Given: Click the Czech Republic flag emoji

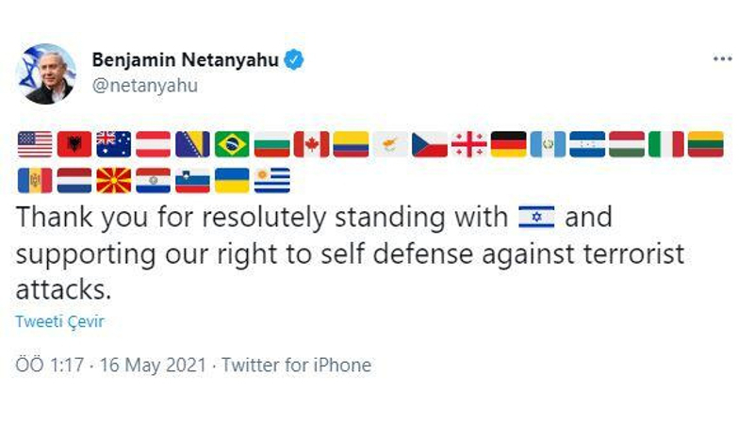Looking at the screenshot, I should tap(429, 144).
